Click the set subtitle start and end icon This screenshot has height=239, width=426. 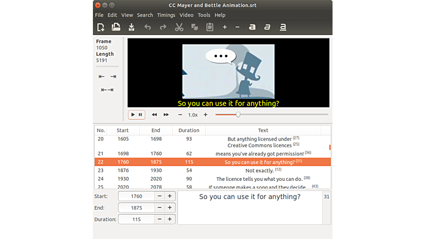click(x=107, y=90)
